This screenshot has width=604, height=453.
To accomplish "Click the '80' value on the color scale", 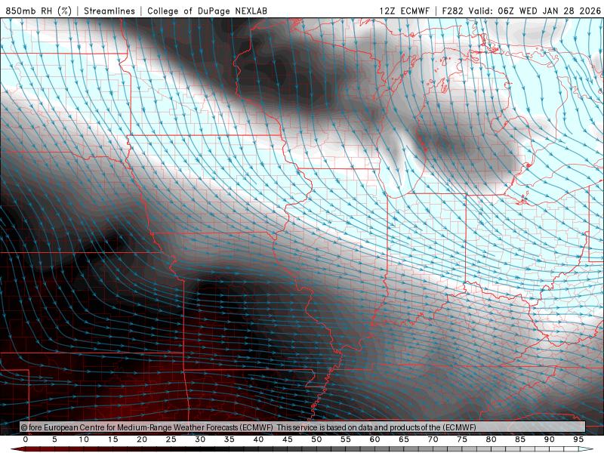I will (491, 439).
